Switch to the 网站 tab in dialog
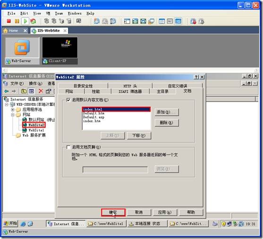This screenshot has width=263, height=239. coord(69,92)
